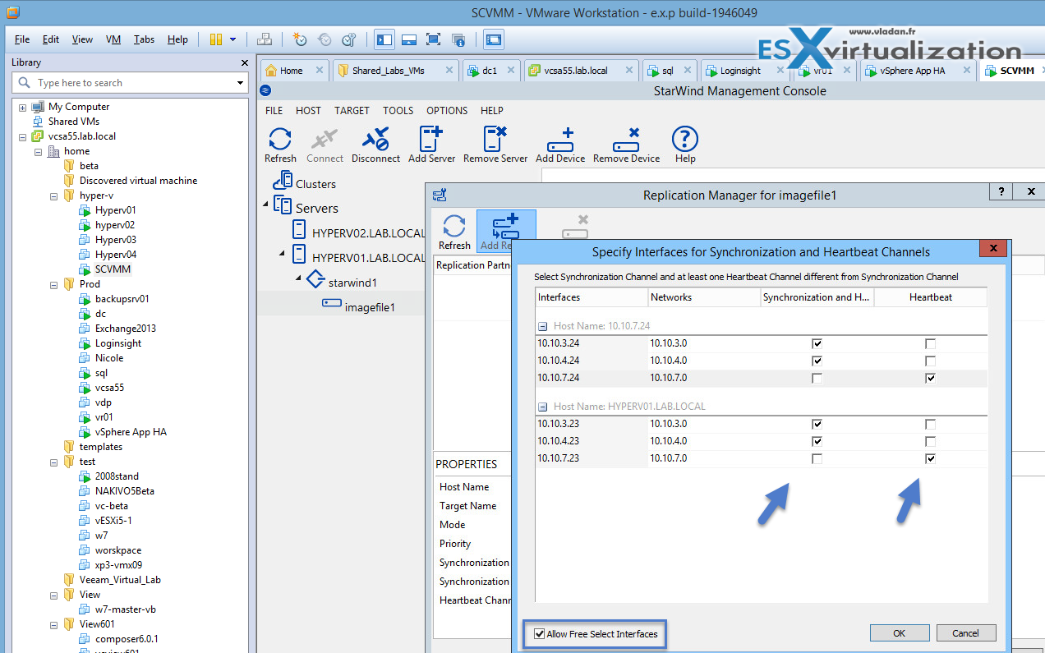This screenshot has height=653, width=1045.
Task: Click the Add Server icon
Action: (431, 139)
